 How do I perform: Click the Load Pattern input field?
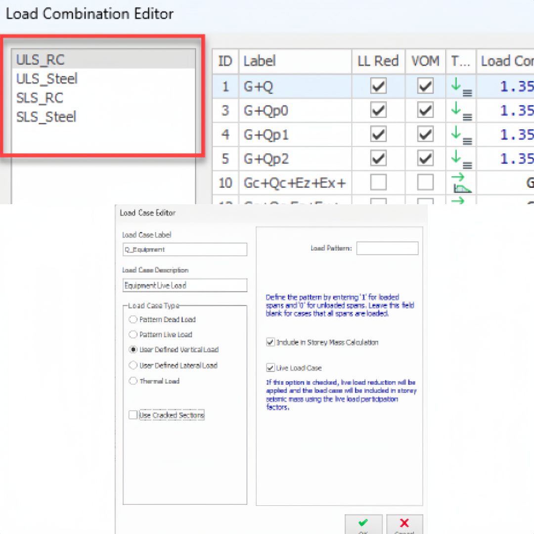(x=387, y=248)
